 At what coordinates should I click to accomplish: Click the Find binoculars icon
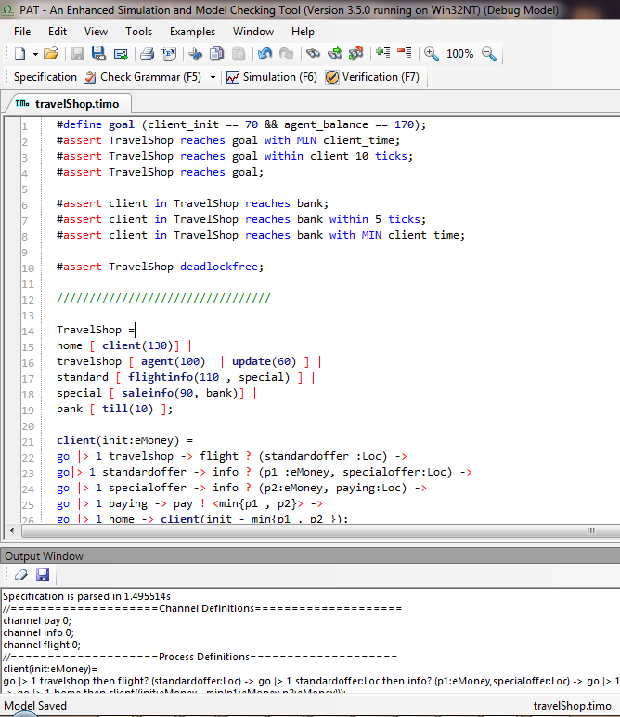coord(313,54)
